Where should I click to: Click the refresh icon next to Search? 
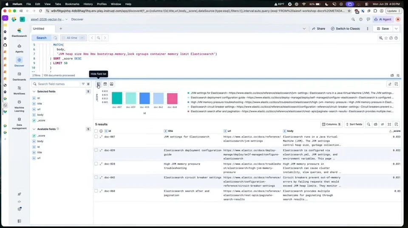click(x=55, y=38)
